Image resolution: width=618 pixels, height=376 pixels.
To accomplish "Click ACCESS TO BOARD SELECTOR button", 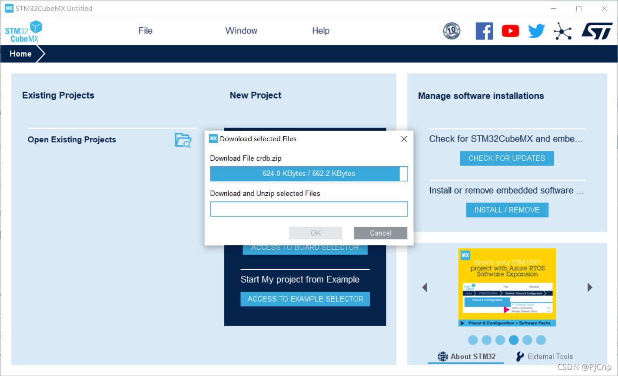I will point(305,250).
